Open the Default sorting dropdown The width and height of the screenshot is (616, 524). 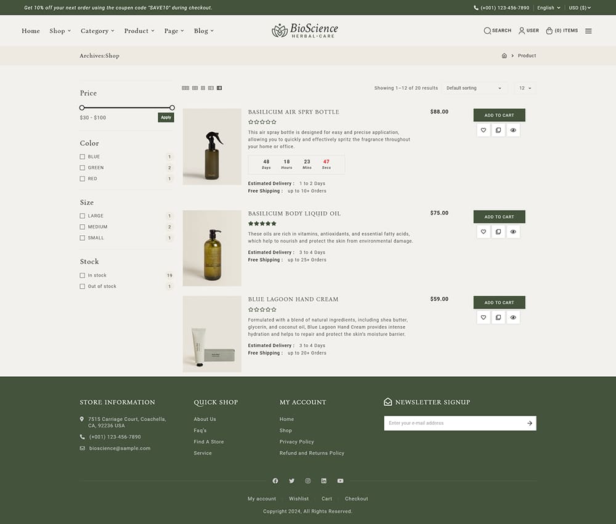474,88
